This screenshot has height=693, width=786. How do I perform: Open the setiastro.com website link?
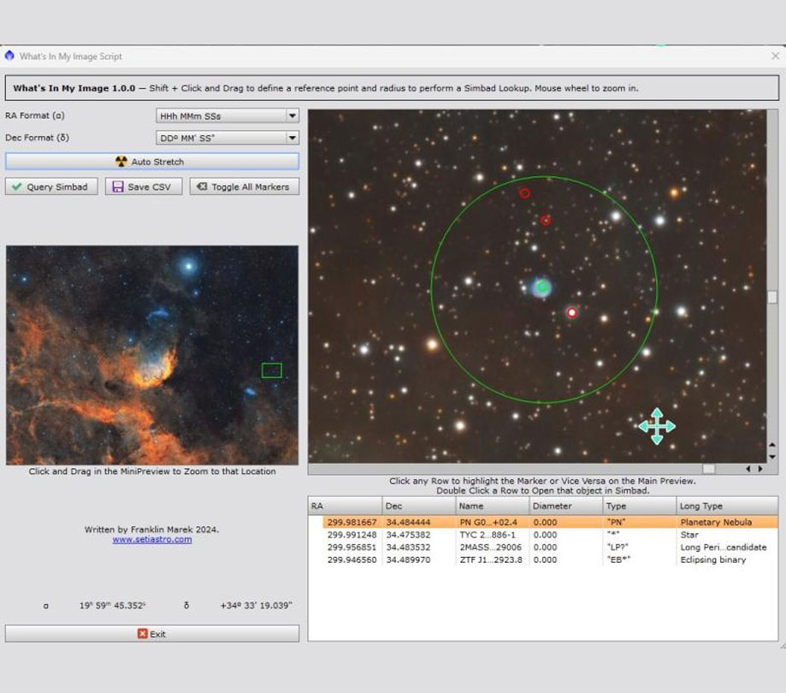151,539
